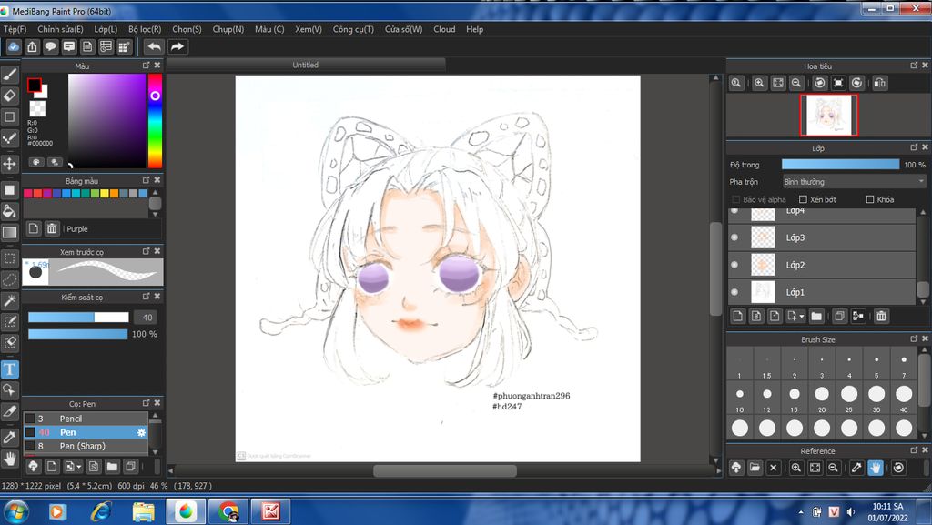Zoom in on Reference panel
This screenshot has width=932, height=525.
click(x=796, y=468)
